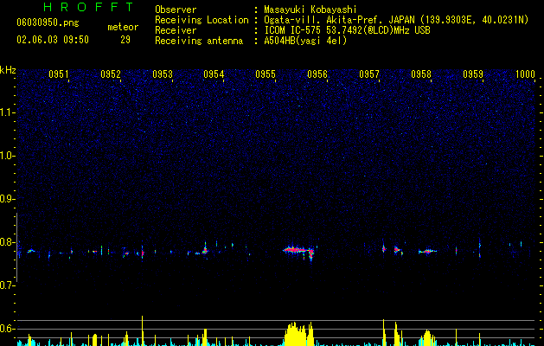Click the meteor count value 29
544x346 pixels.
[125, 40]
